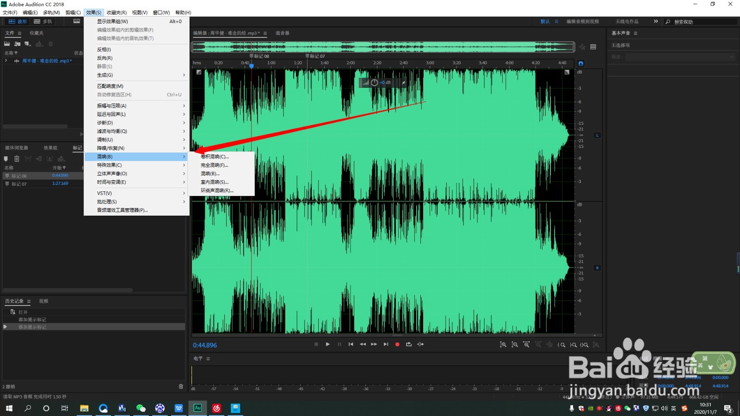740x416 pixels.
Task: Expand more workspaces chevron
Action: pos(656,21)
